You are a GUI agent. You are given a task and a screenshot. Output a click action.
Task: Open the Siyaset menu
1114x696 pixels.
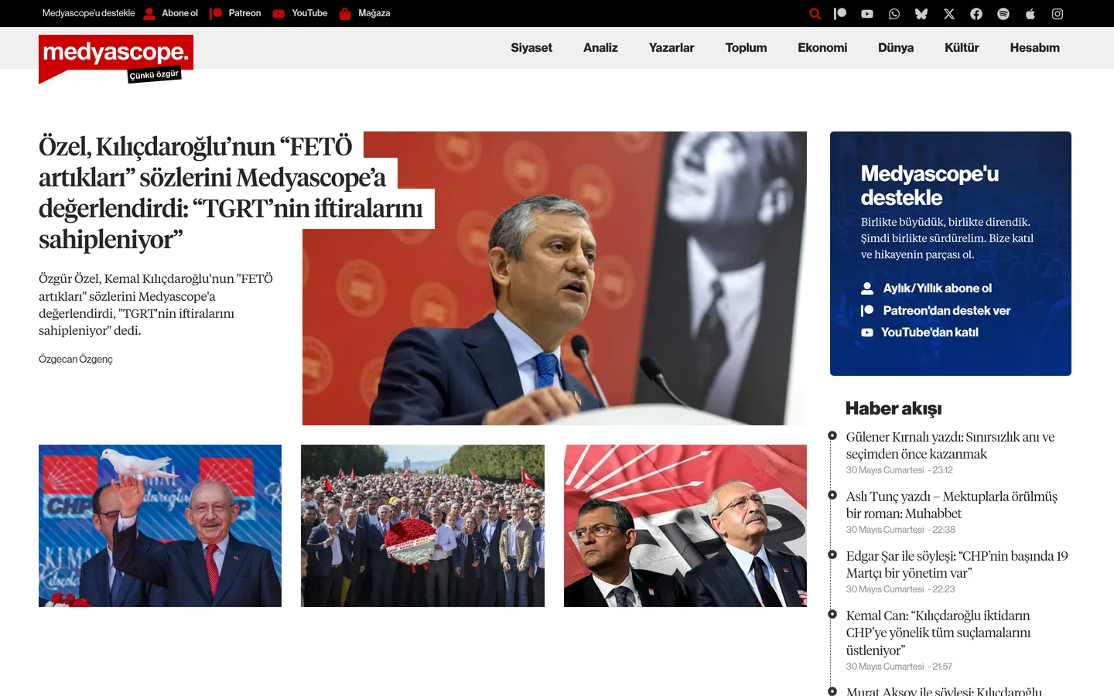[531, 48]
